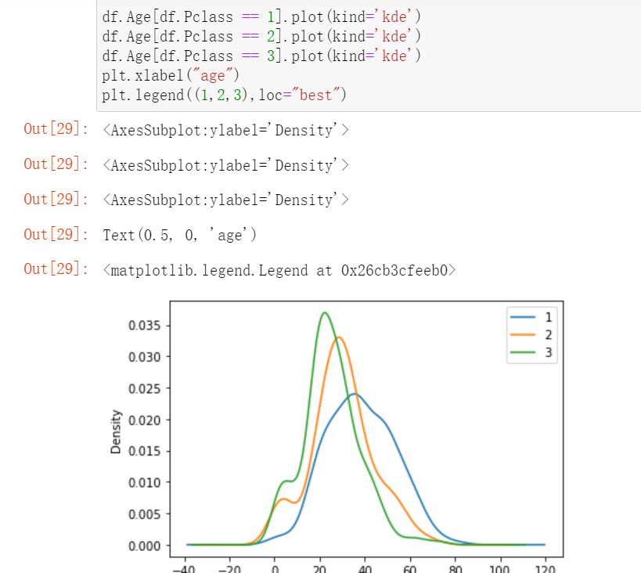Click the peak of the green KDE curve
641x573 pixels.
pyautogui.click(x=325, y=313)
